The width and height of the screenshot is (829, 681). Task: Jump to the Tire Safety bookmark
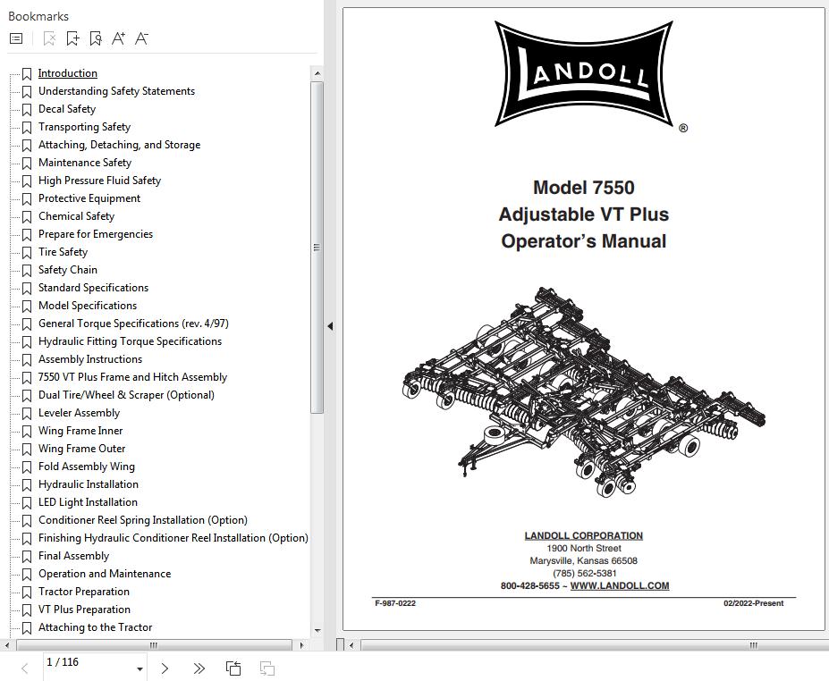click(63, 253)
